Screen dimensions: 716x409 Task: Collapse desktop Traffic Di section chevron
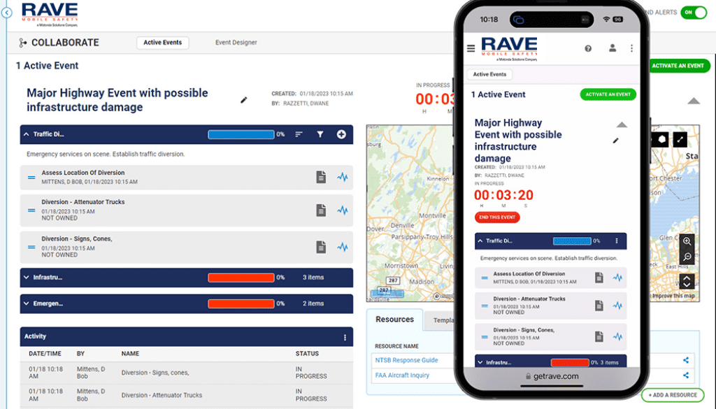pyautogui.click(x=26, y=134)
